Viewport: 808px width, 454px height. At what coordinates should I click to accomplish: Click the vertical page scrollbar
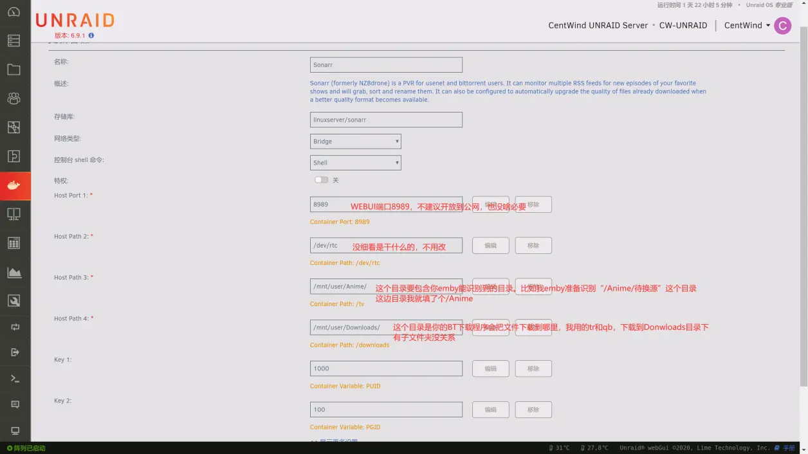803,206
